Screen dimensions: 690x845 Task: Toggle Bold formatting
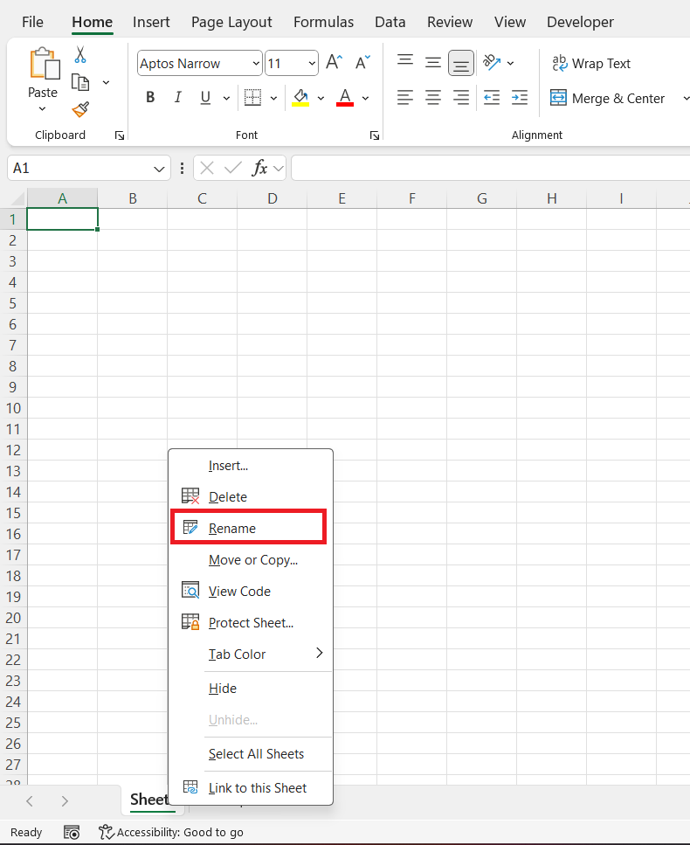click(150, 98)
